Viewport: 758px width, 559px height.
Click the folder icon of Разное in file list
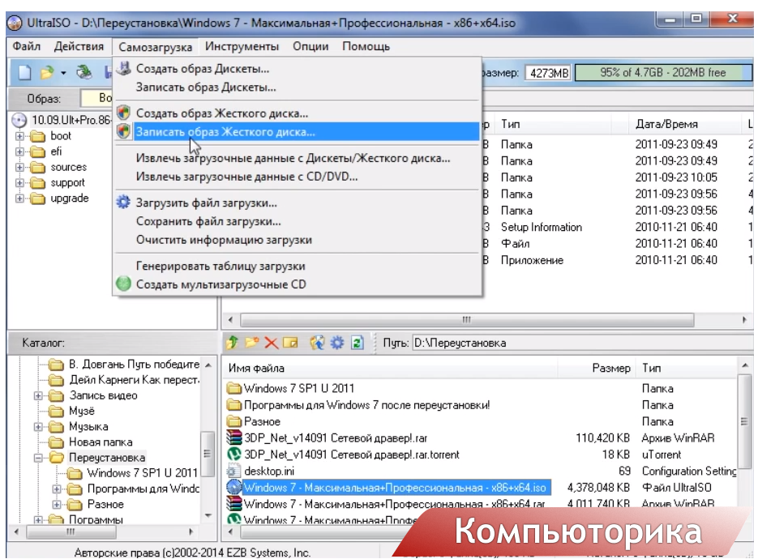coord(234,421)
